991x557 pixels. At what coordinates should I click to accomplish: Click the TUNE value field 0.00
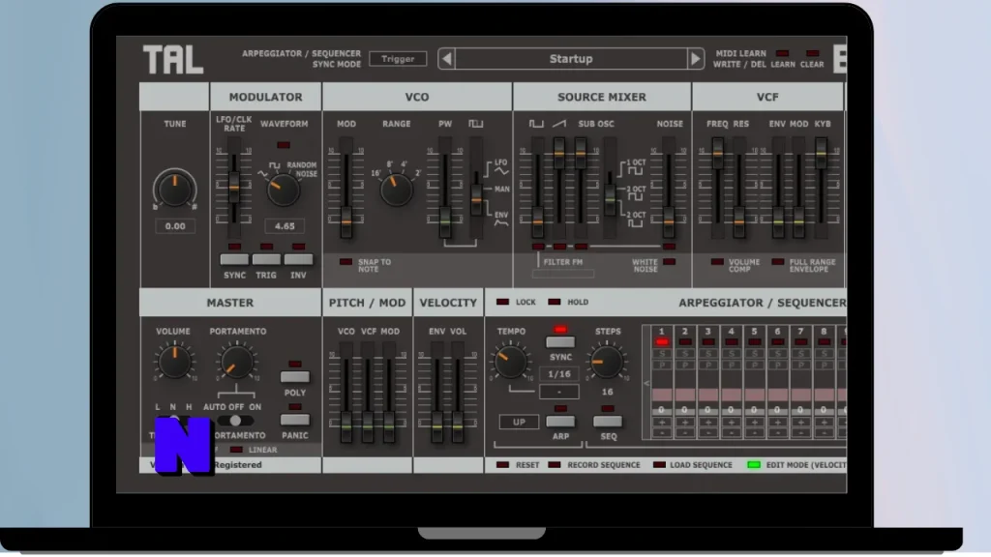(x=175, y=226)
